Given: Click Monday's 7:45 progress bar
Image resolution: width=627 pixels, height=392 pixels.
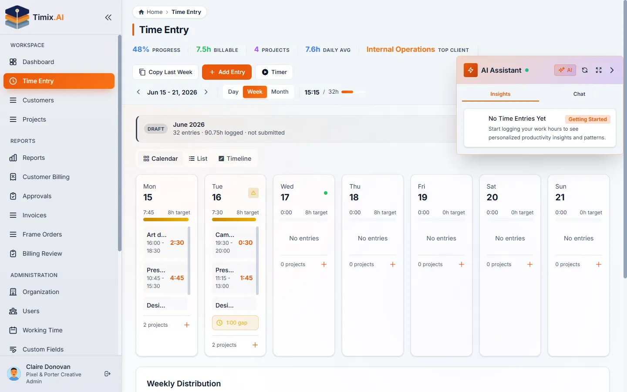Looking at the screenshot, I should (x=167, y=220).
